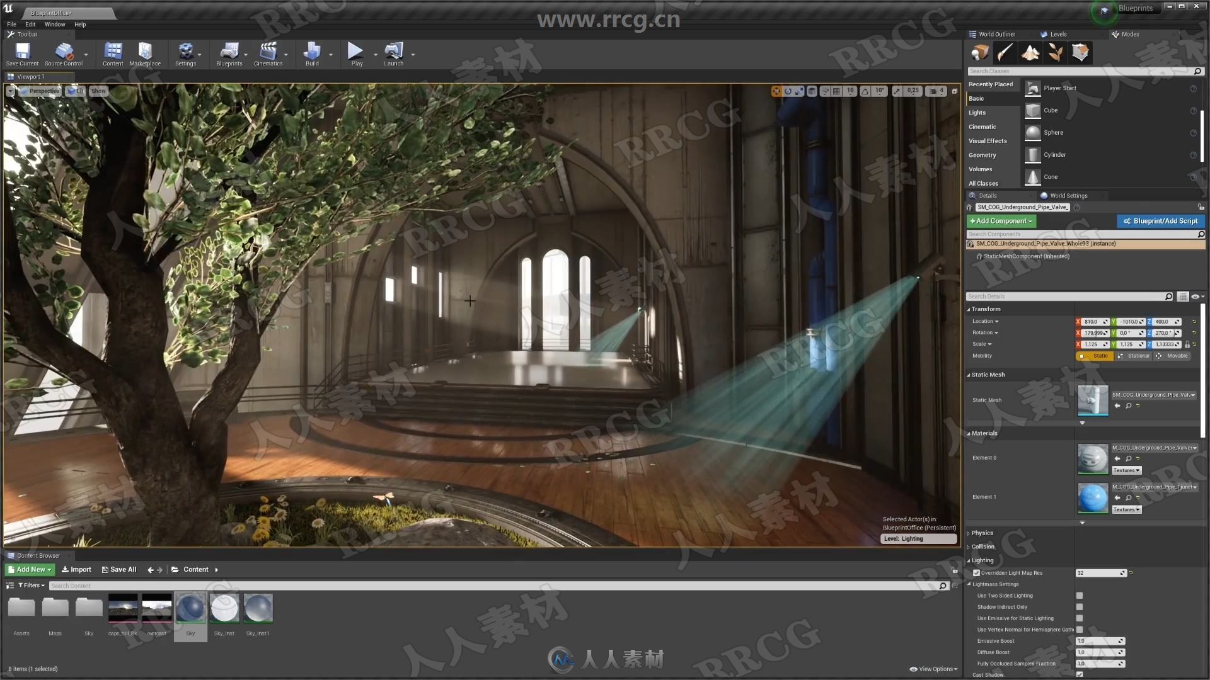
Task: Click the Marketplace toolbar icon
Action: (146, 53)
